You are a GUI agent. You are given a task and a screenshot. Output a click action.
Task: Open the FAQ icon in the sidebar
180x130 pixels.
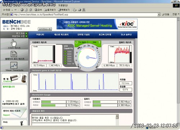coord(22,123)
